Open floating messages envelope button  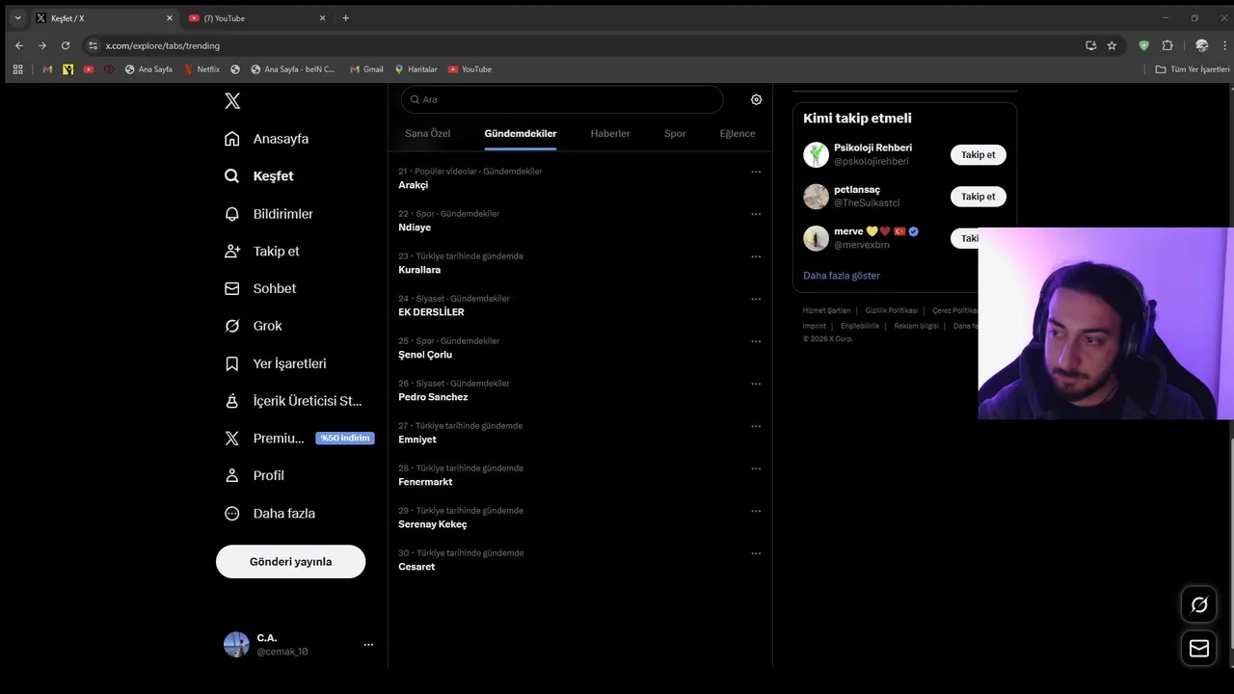(x=1199, y=649)
